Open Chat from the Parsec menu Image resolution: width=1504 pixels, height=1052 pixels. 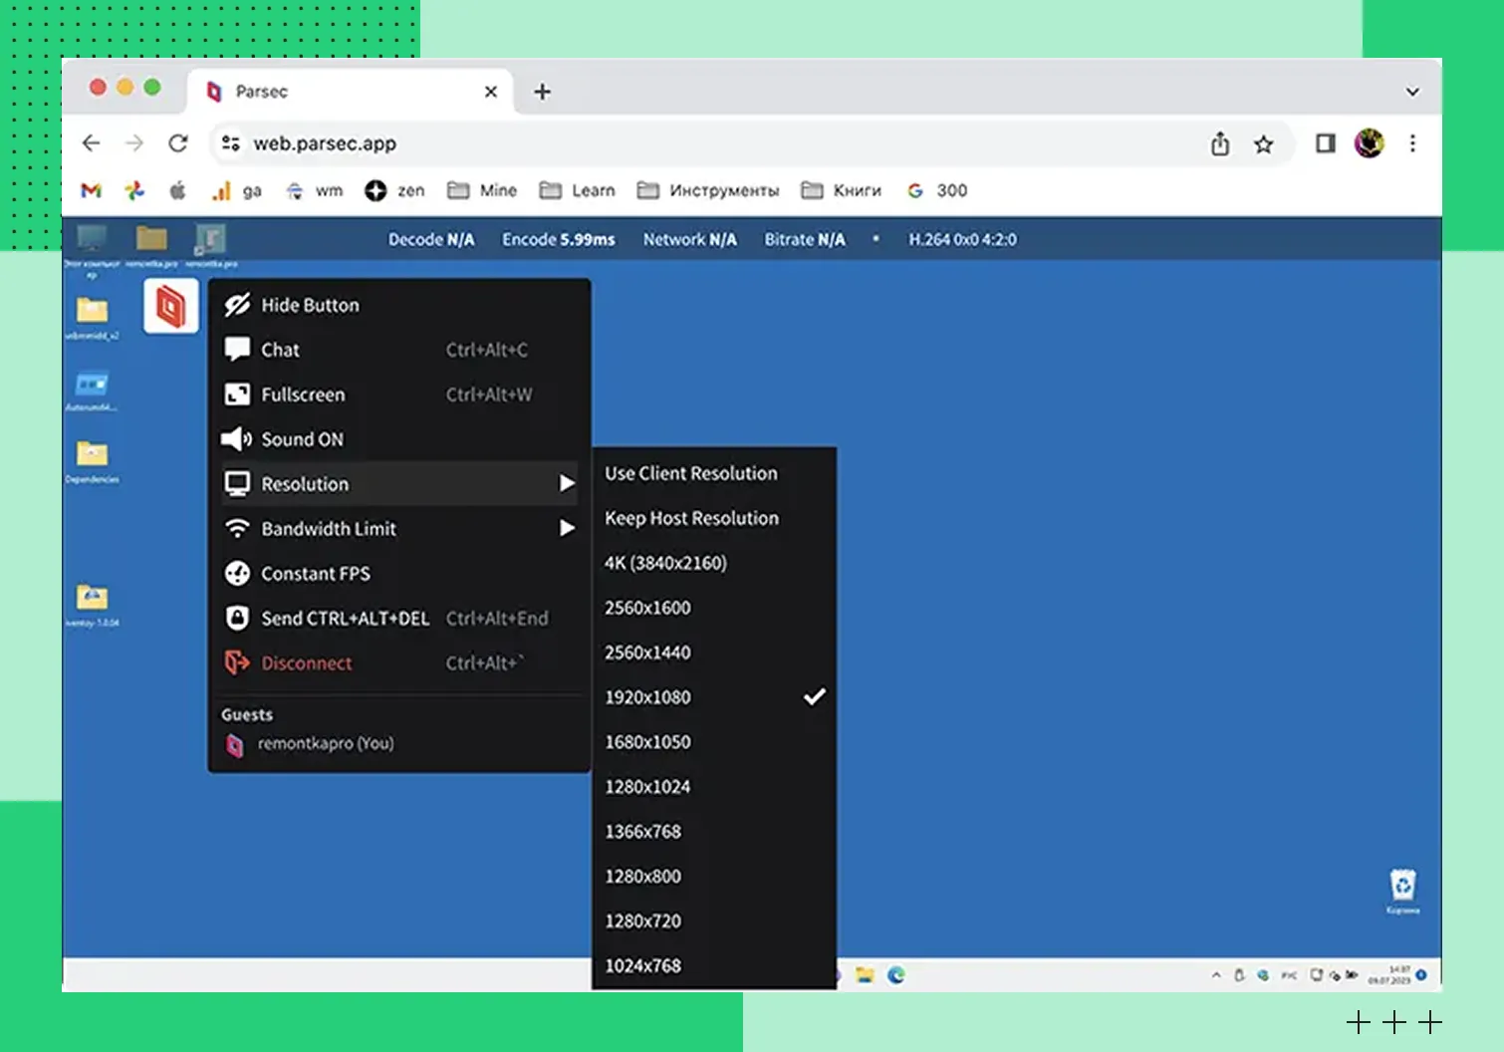[280, 350]
